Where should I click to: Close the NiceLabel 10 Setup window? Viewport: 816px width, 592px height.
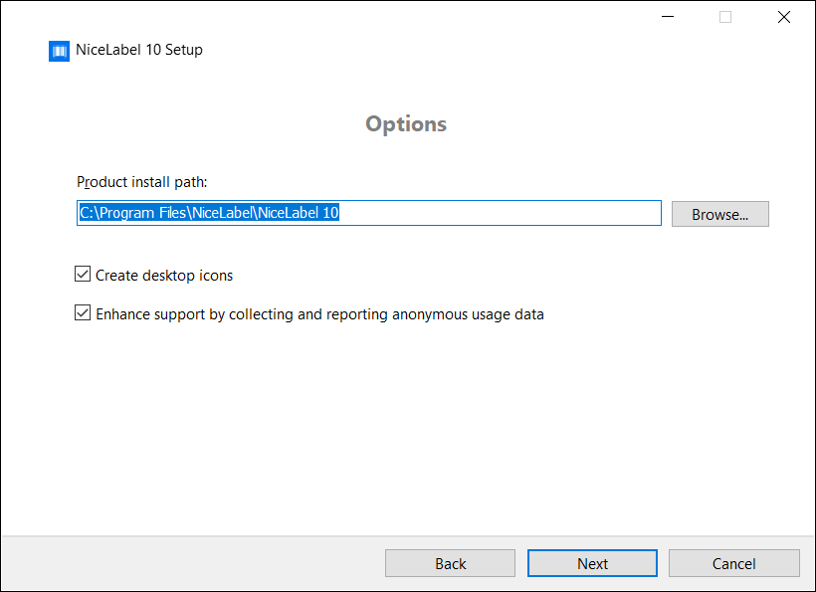pos(781,17)
